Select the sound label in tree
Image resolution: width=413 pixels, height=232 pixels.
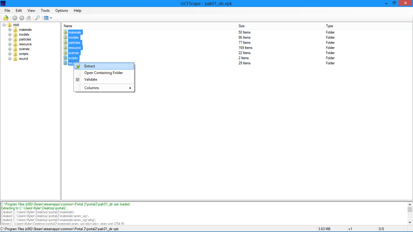24,59
